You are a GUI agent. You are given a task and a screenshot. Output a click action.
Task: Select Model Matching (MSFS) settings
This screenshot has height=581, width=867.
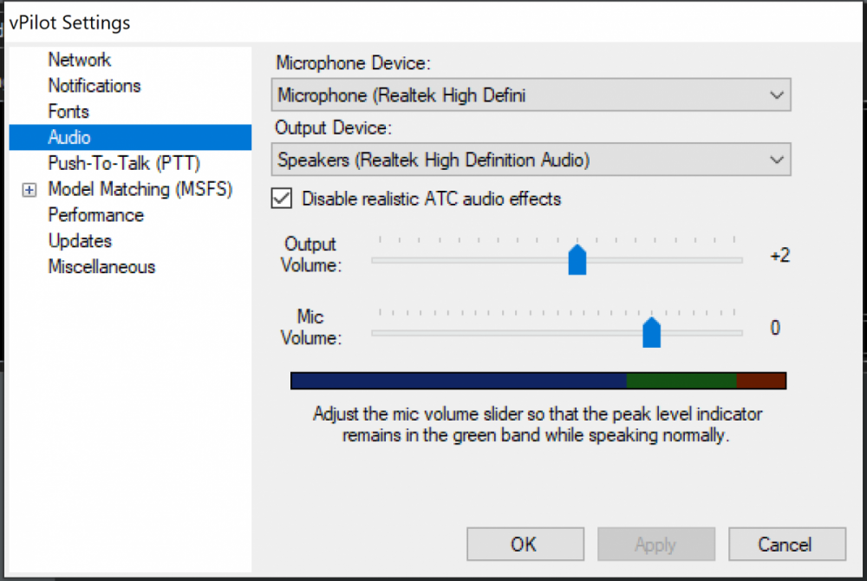tap(140, 189)
